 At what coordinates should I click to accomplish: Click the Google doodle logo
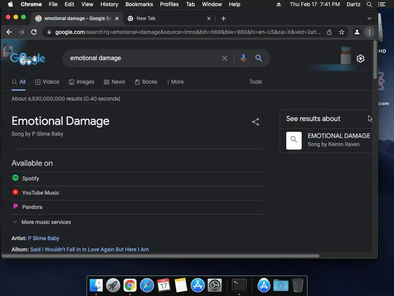[28, 59]
